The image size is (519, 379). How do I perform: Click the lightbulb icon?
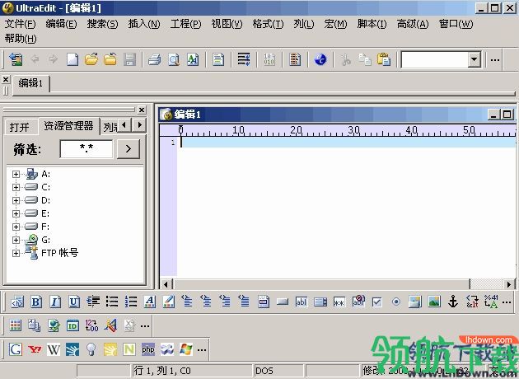91,349
